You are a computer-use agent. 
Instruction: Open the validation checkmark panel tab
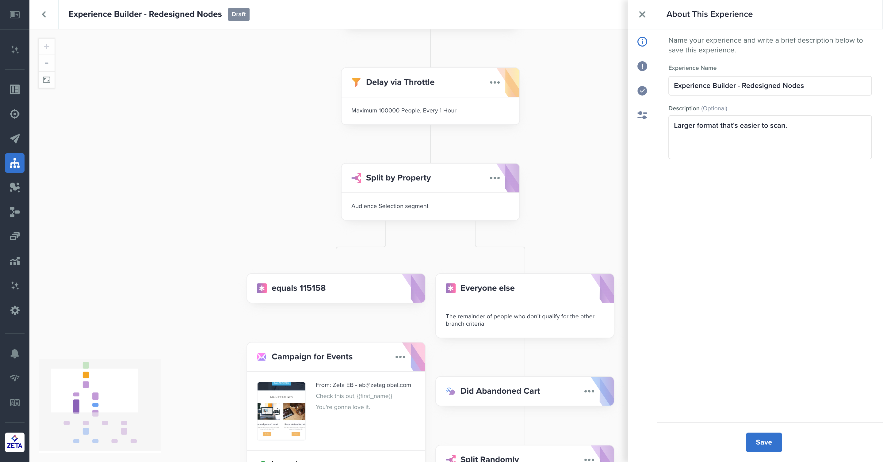click(x=642, y=91)
